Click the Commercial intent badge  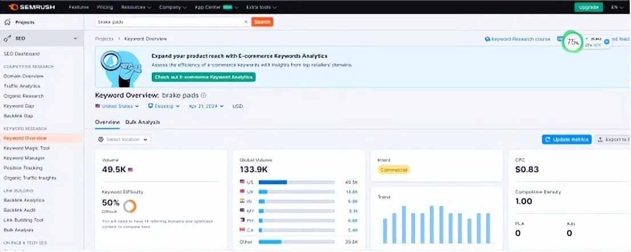394,169
